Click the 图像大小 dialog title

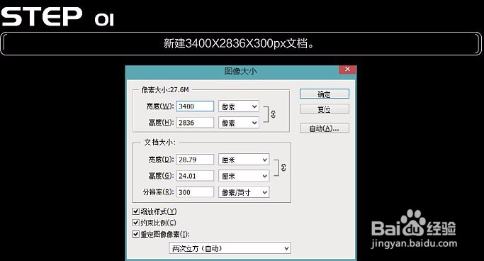point(240,71)
